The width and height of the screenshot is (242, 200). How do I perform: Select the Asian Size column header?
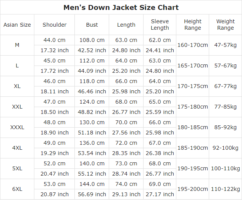[17, 25]
